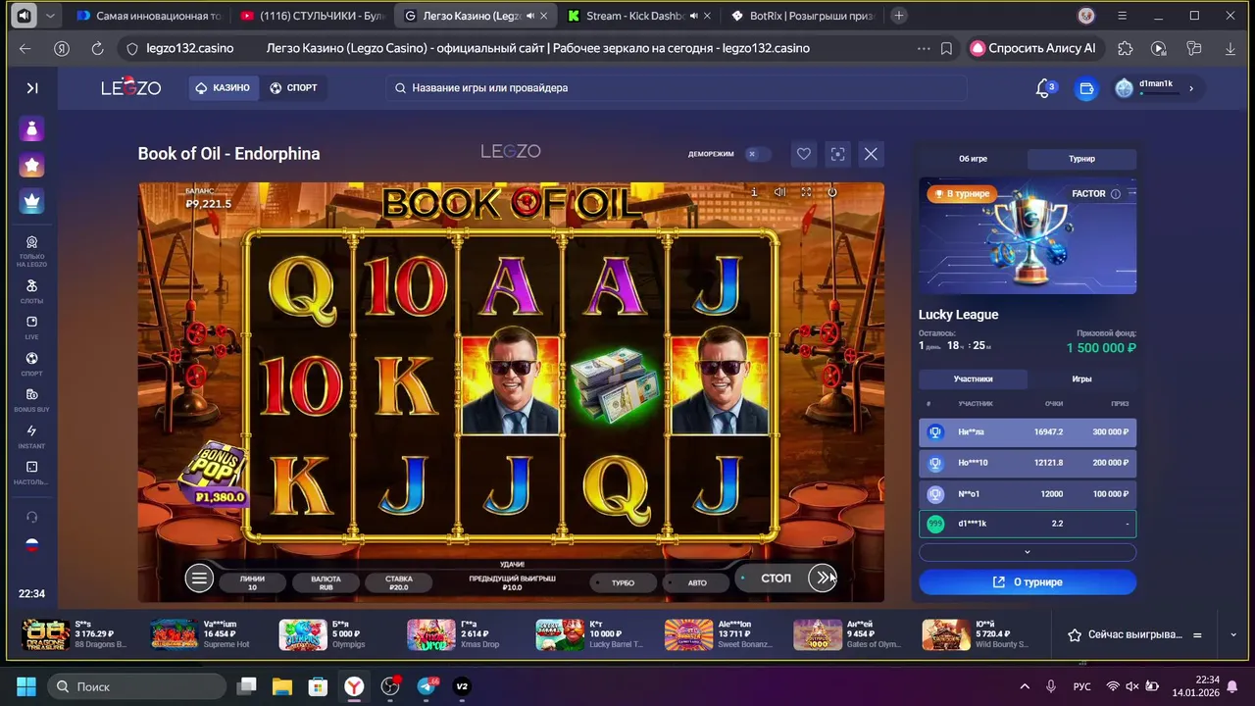Open Only on Legzo sidebar section
Screen dimensions: 1255x706
pos(31,252)
